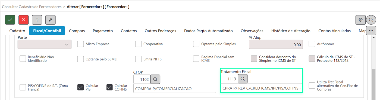The height and width of the screenshot is (100, 380).
Task: Look up Tratamento Fiscal with magnifier icon
Action: pos(243,79)
